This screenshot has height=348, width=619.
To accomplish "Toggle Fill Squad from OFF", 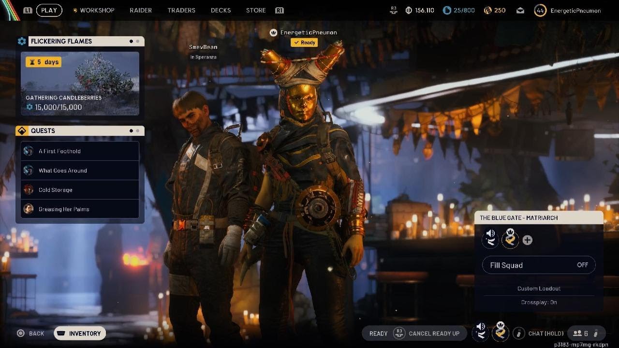I will [539, 265].
